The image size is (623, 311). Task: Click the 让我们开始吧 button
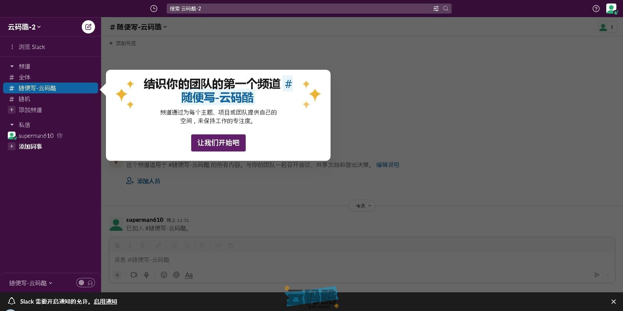218,143
